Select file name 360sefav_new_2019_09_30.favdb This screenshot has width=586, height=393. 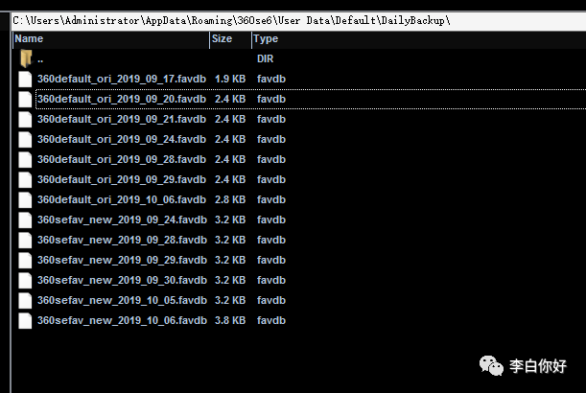coord(122,281)
